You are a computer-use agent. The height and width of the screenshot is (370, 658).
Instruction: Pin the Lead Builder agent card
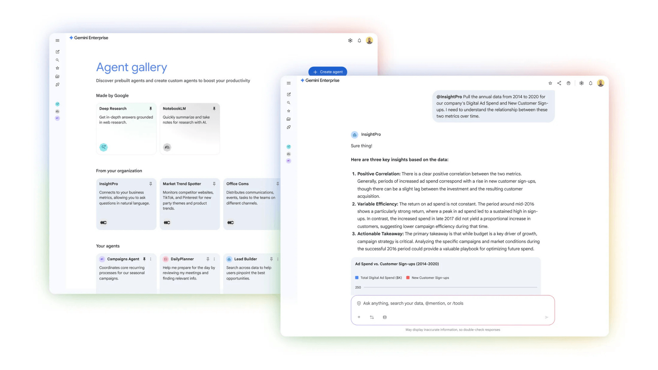pos(271,259)
